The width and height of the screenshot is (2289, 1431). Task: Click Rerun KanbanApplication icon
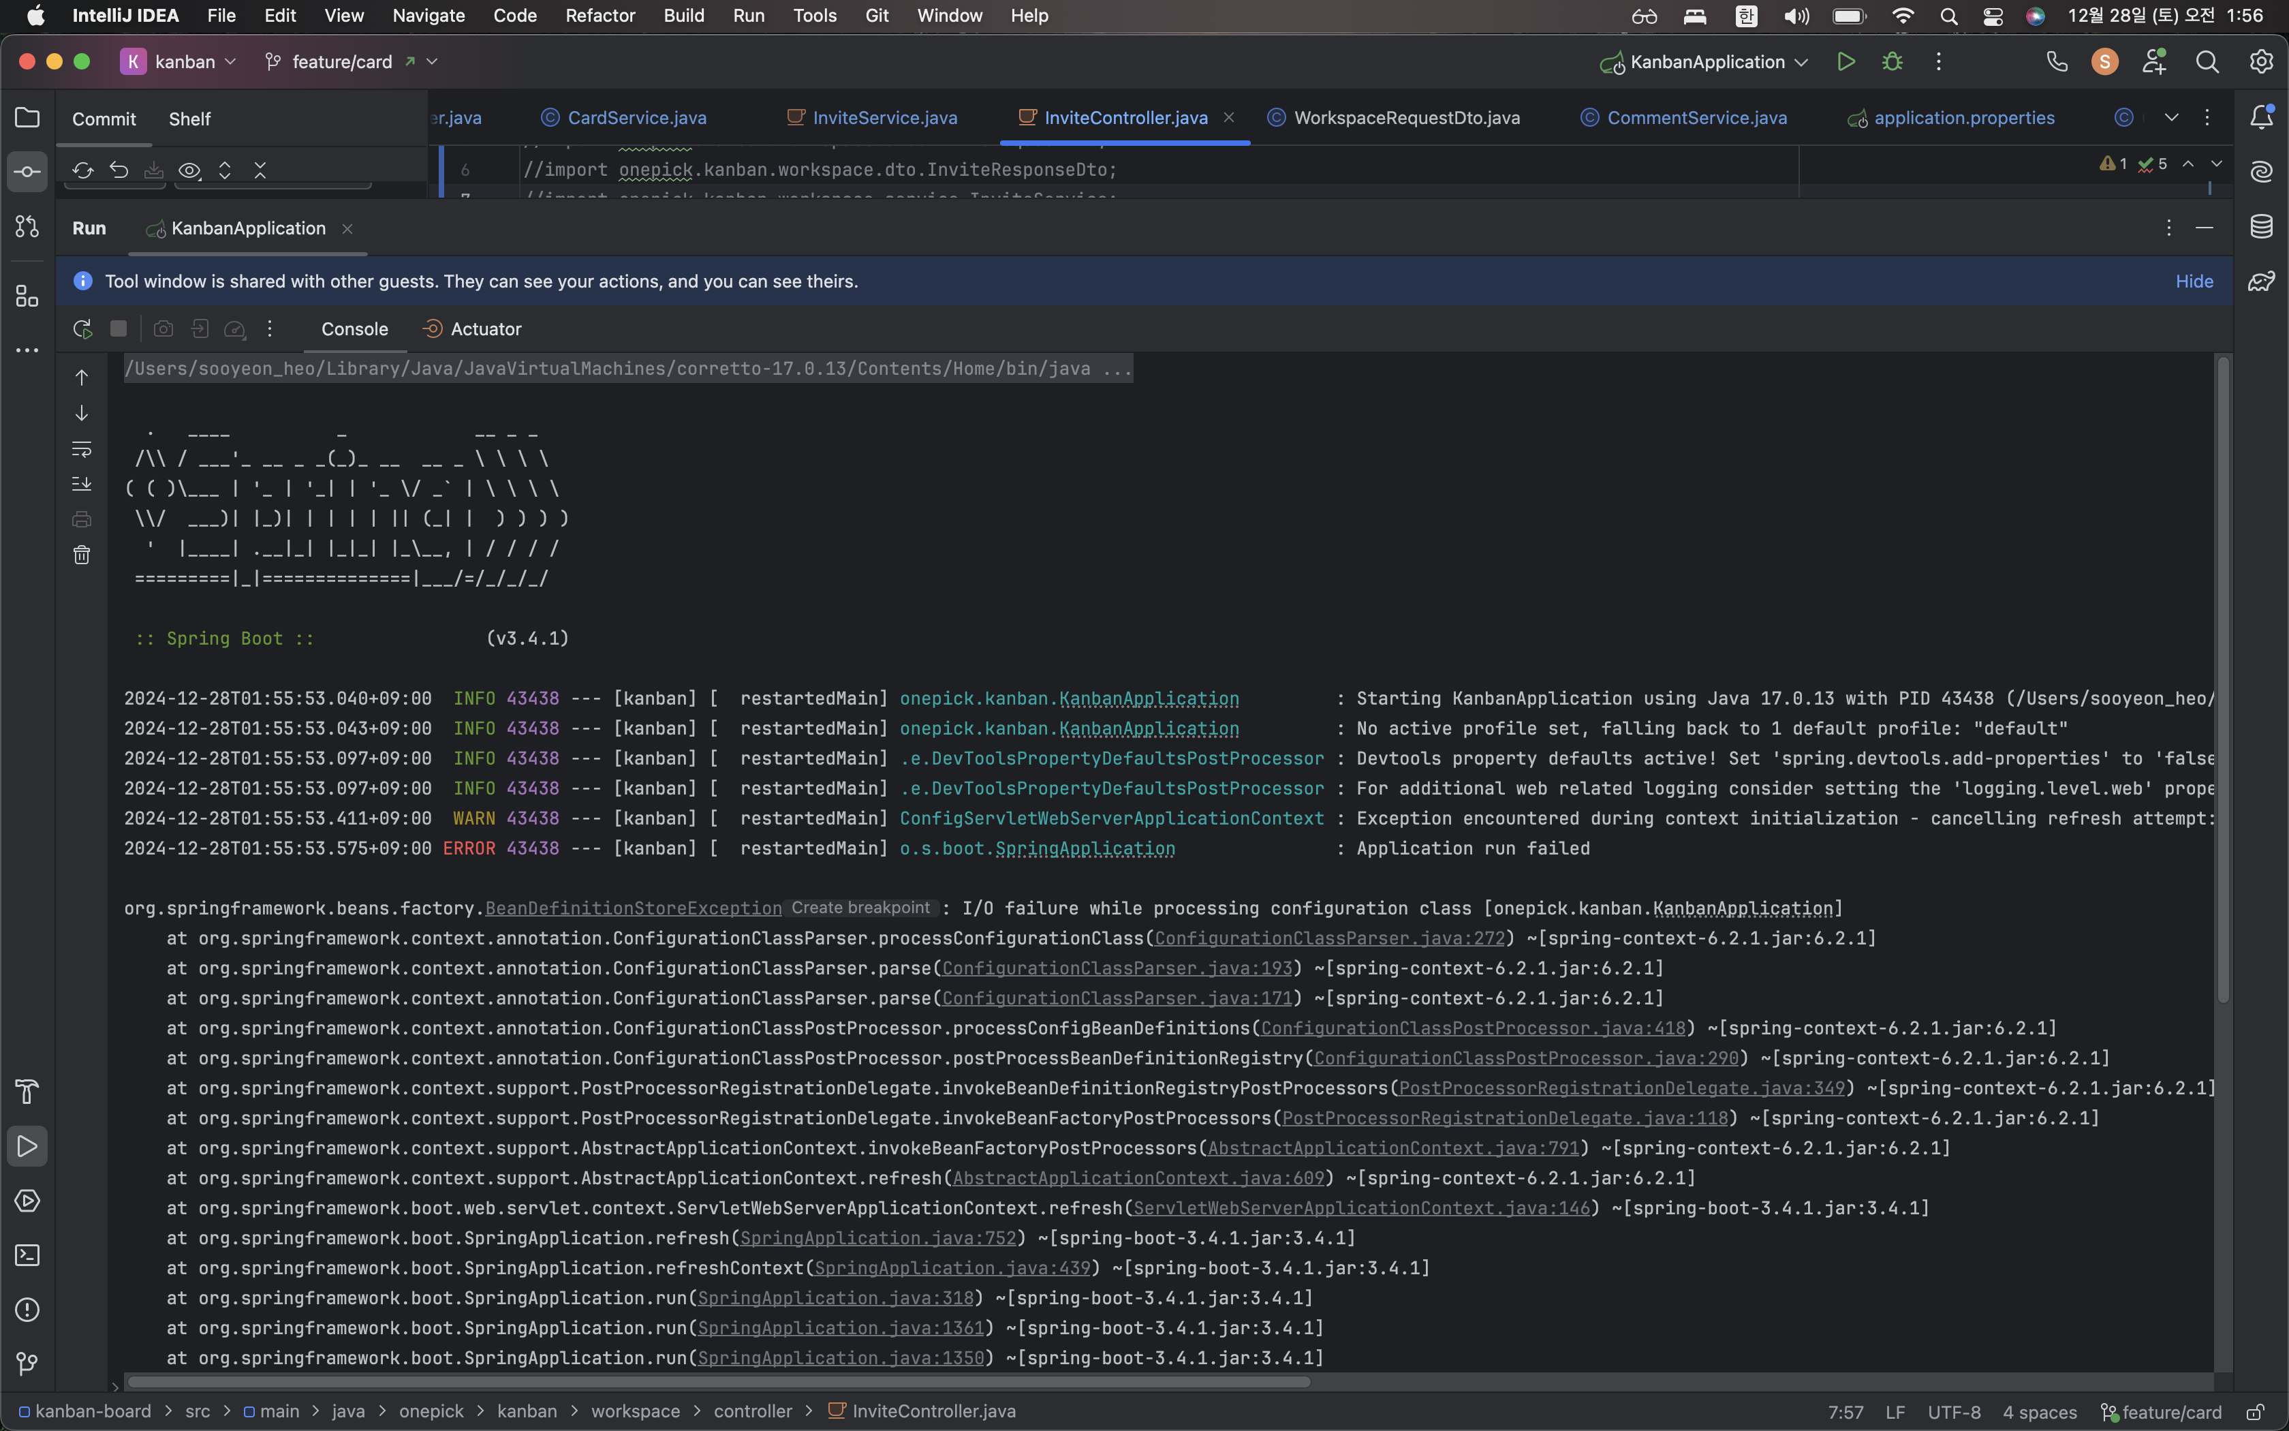coord(82,329)
